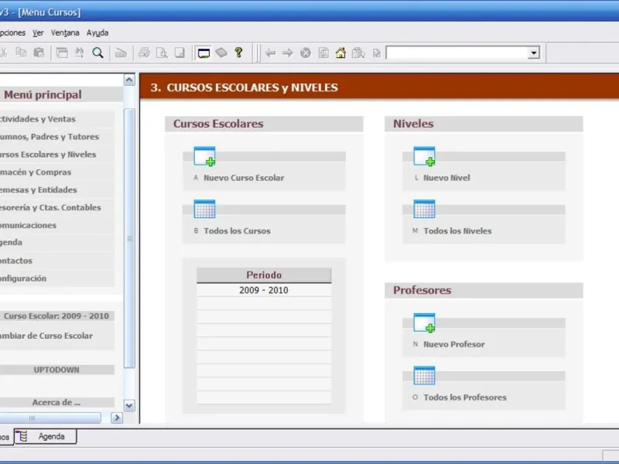
Task: Open the Ventana menu
Action: coord(65,32)
